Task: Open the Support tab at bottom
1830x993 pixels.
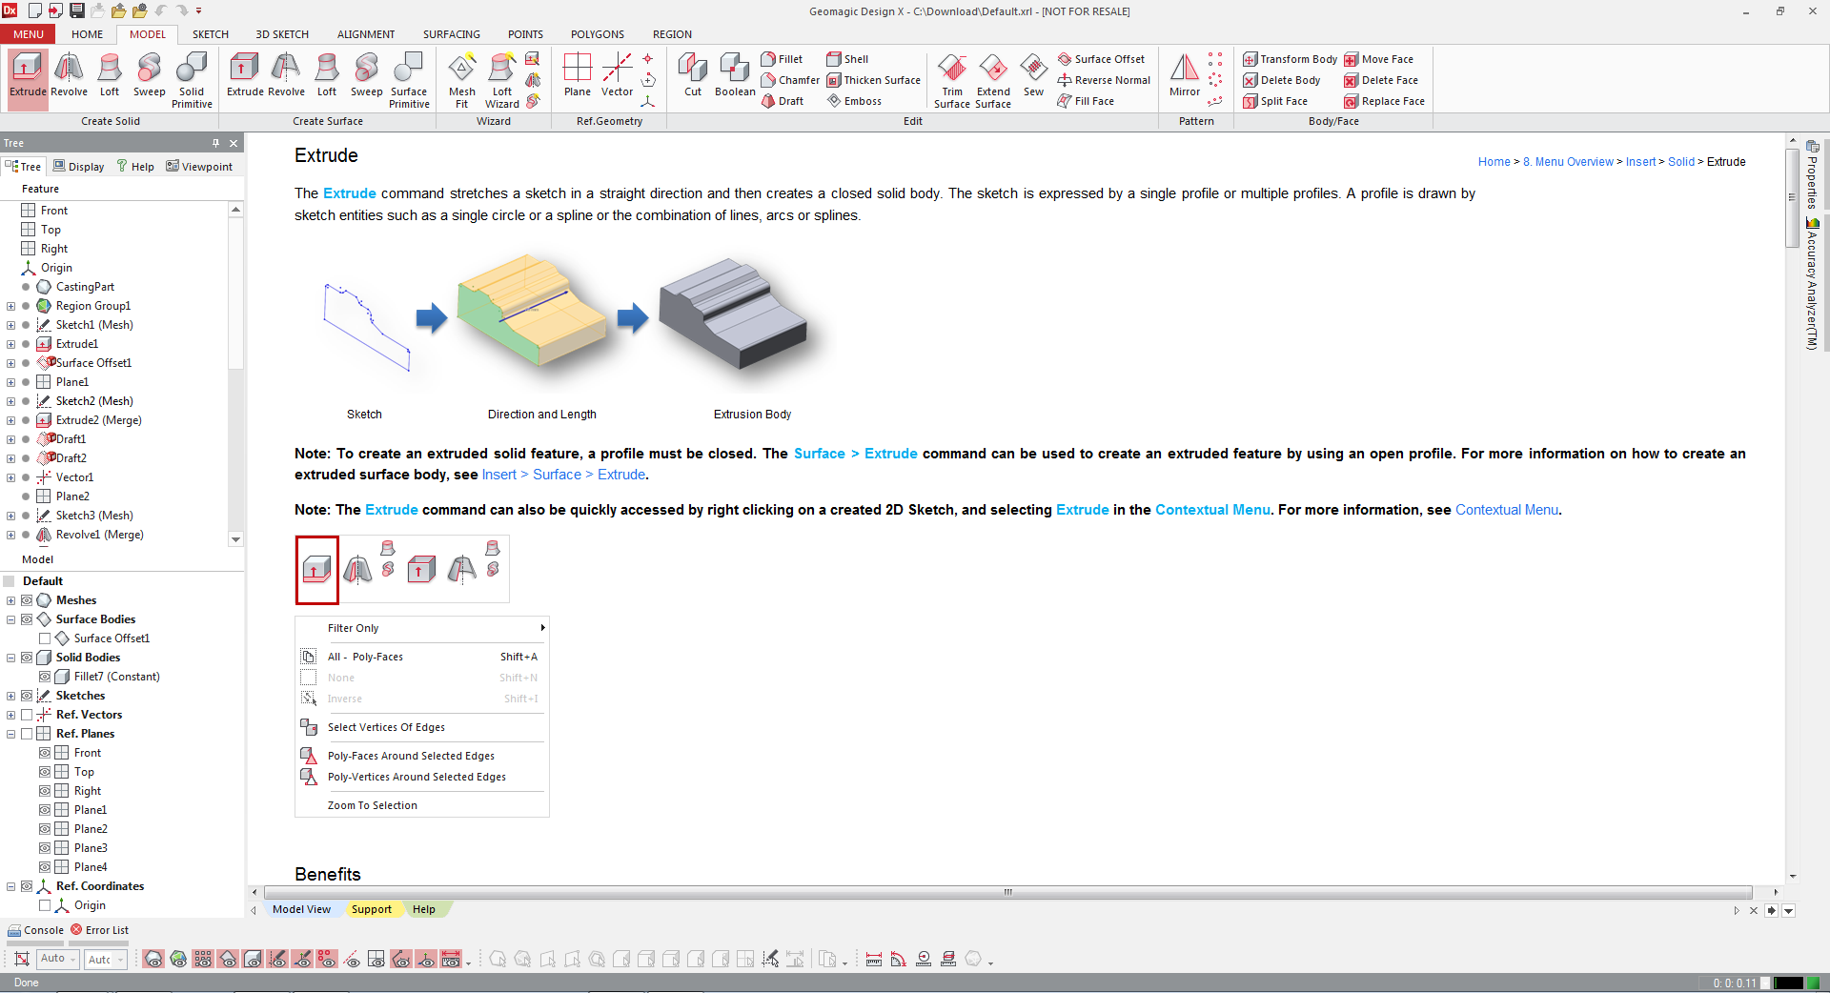Action: pyautogui.click(x=371, y=909)
